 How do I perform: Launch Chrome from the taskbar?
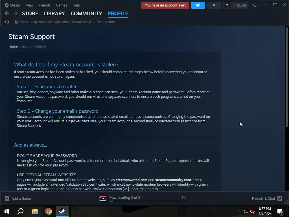49,211
